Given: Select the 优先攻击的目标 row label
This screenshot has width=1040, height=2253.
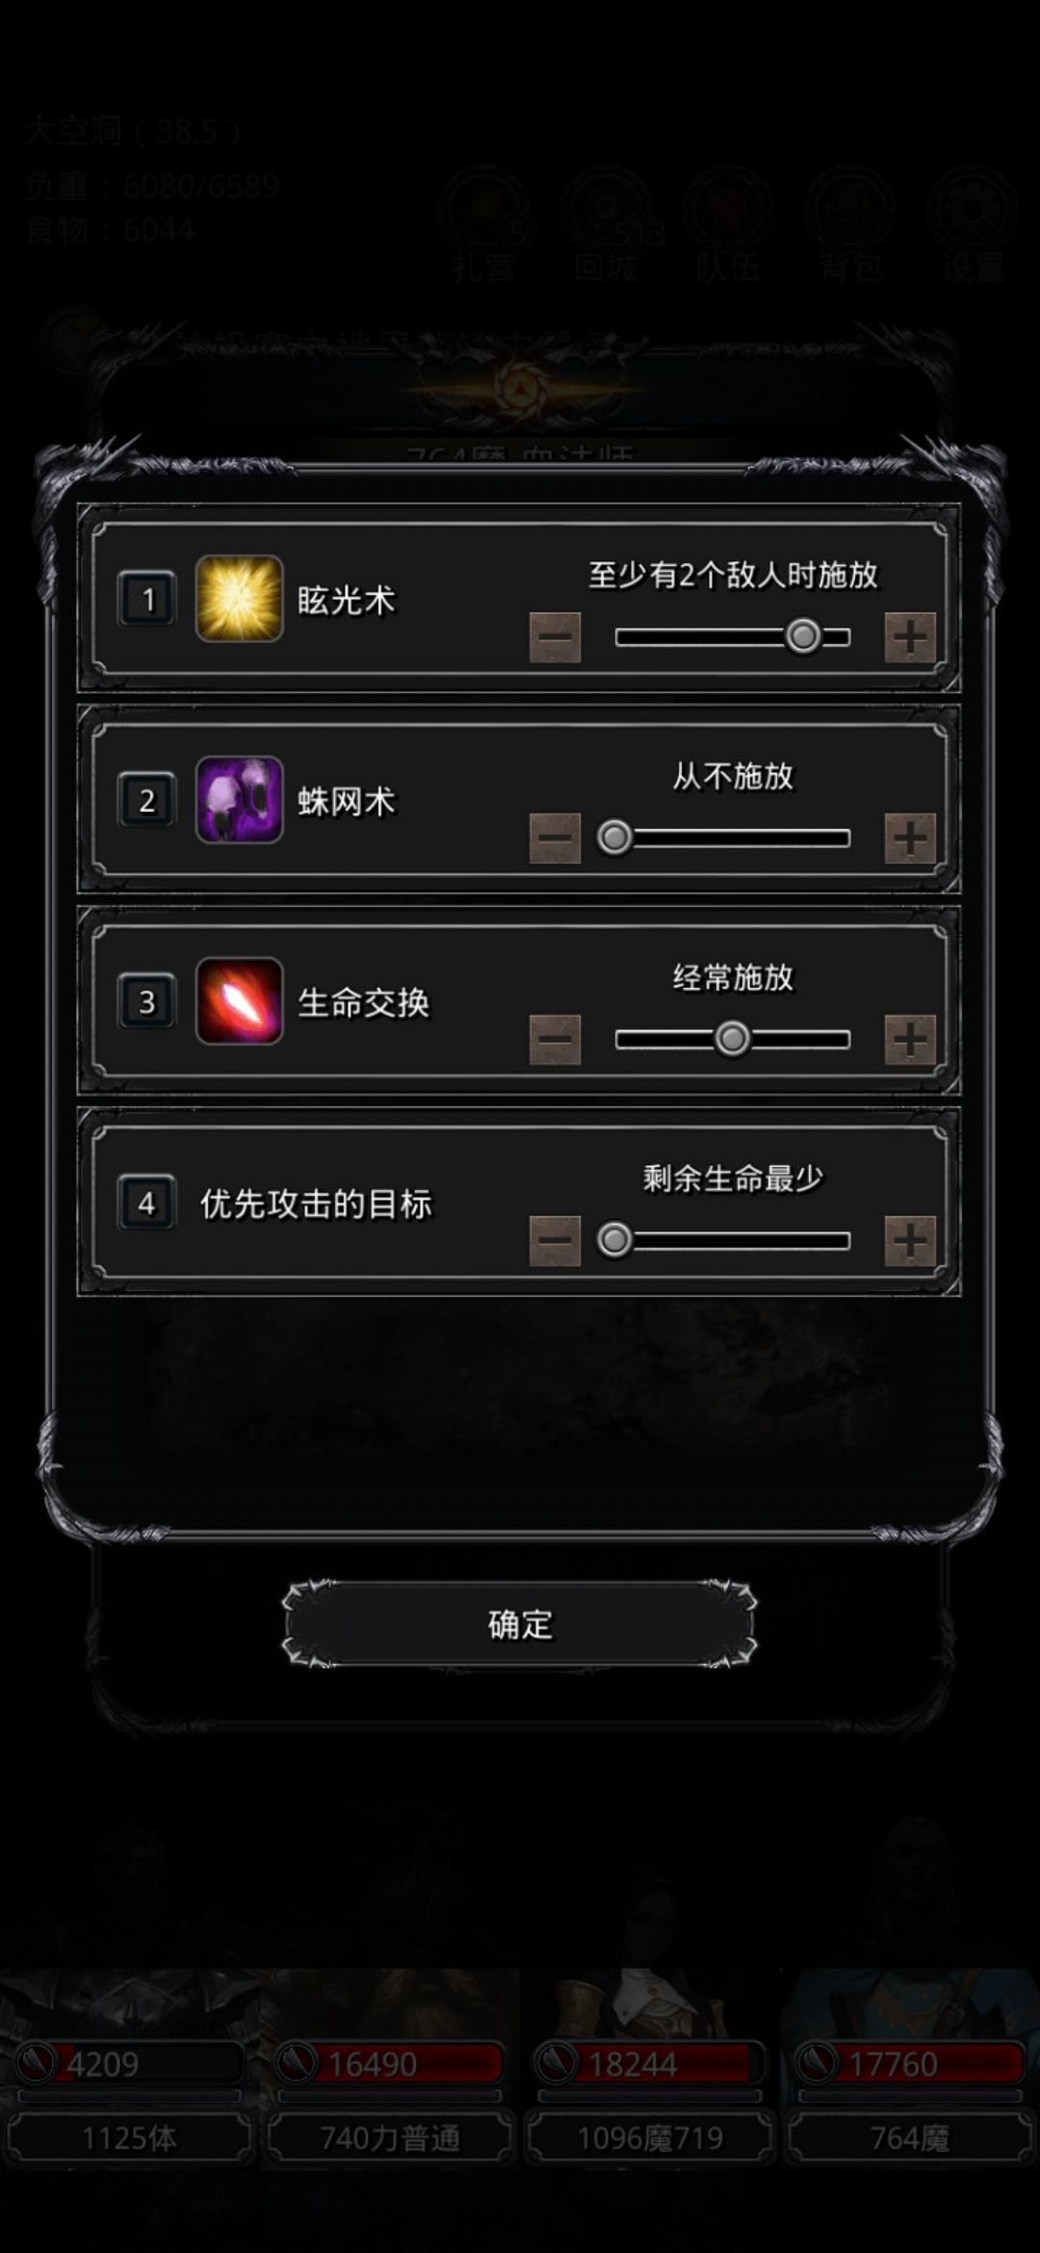Looking at the screenshot, I should (x=316, y=1204).
